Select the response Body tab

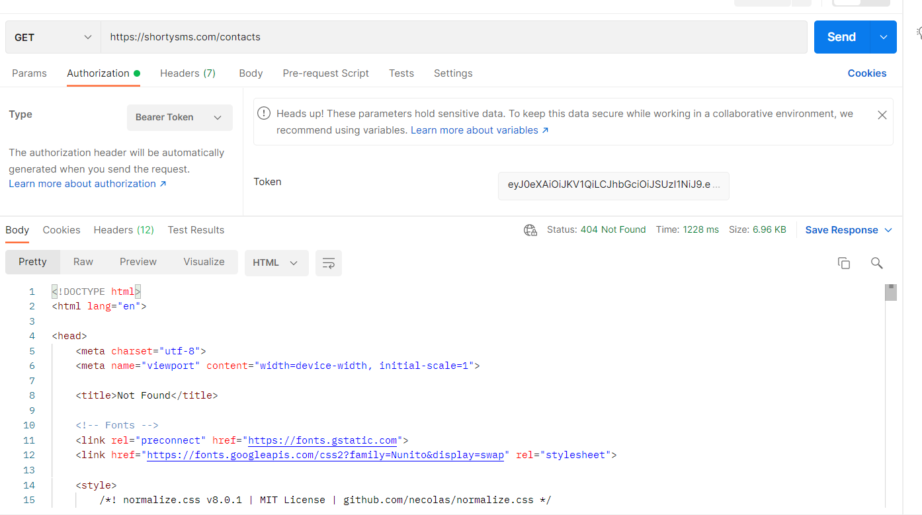coord(17,230)
